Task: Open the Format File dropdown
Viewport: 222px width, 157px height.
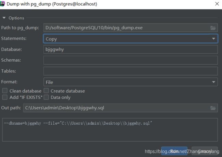Action: point(130,82)
